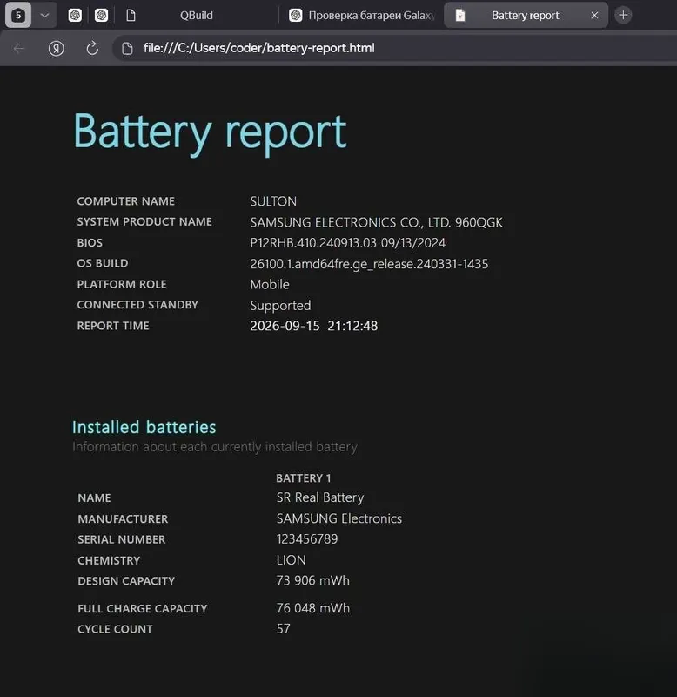Click the Battery report tab favicon

tap(460, 16)
